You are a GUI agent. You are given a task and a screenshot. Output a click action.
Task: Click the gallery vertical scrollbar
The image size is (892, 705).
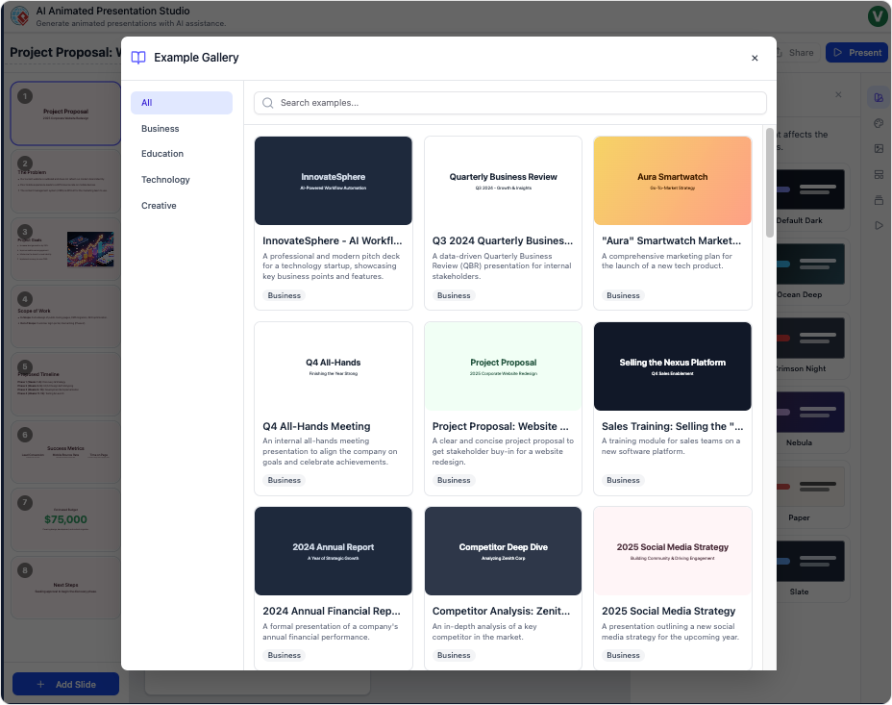point(769,183)
